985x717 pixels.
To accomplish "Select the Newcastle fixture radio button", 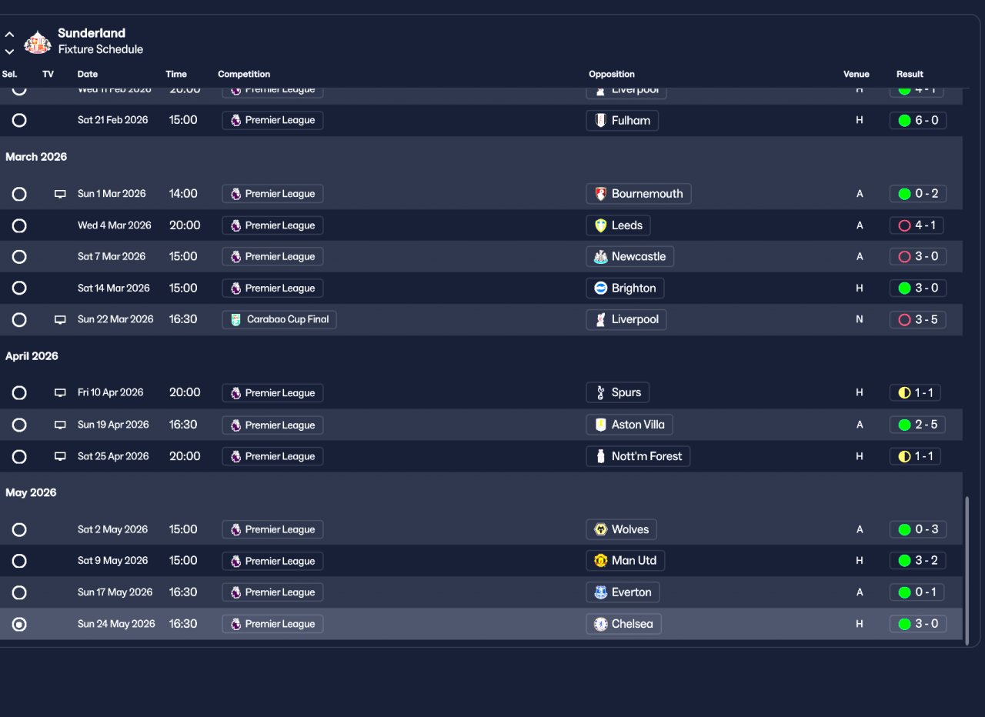I will [x=19, y=257].
